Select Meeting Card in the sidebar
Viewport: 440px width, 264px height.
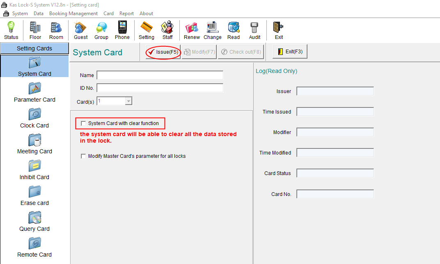[x=34, y=144]
